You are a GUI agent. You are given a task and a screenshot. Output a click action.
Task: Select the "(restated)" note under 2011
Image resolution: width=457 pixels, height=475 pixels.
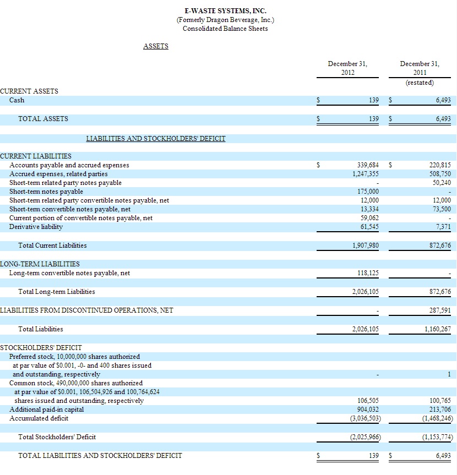pyautogui.click(x=420, y=83)
